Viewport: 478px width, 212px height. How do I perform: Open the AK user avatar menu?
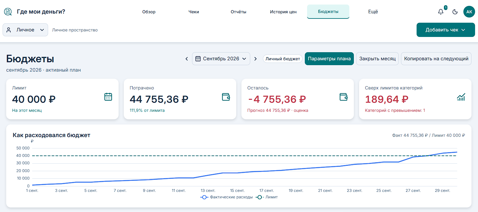tap(469, 12)
